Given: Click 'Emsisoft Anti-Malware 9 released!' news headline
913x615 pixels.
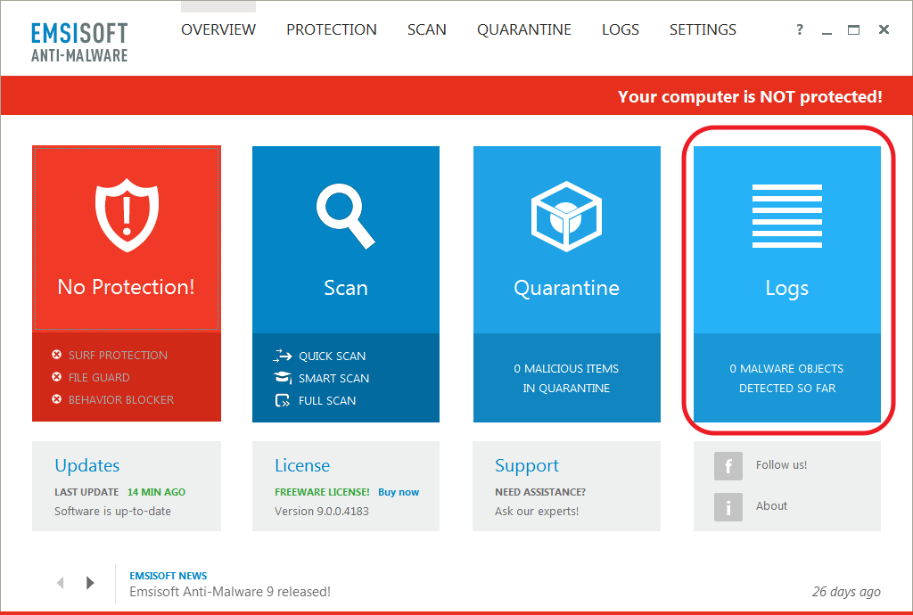Looking at the screenshot, I should (230, 592).
